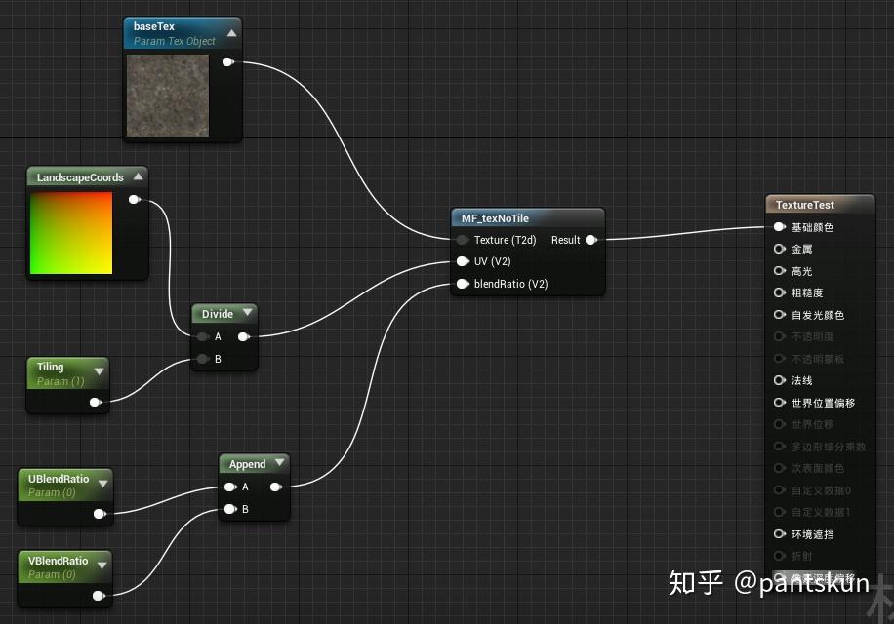Expand the UBlendRatio node arrow
This screenshot has height=624, width=894.
pos(102,484)
